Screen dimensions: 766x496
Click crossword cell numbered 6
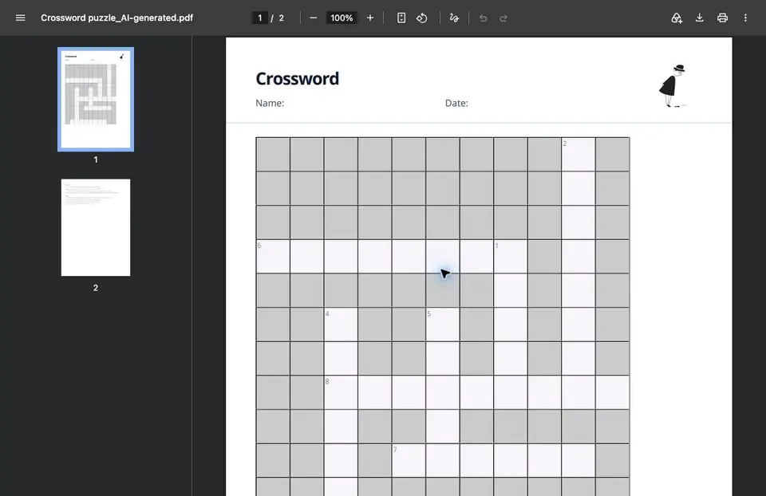coord(273,256)
